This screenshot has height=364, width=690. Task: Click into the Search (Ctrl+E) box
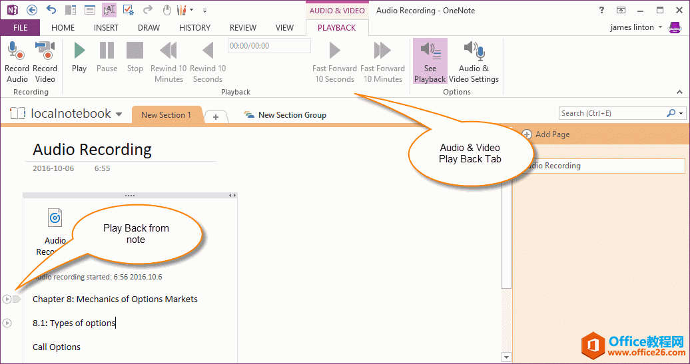pos(611,113)
